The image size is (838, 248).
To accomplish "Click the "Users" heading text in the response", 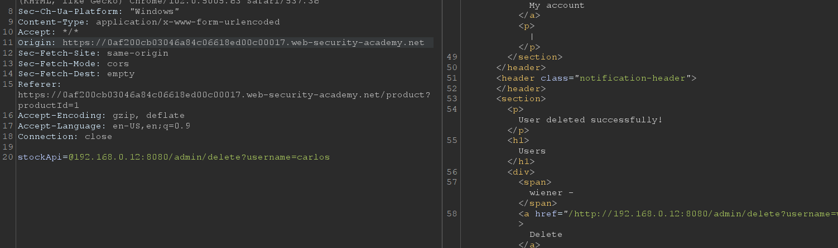I will 532,151.
